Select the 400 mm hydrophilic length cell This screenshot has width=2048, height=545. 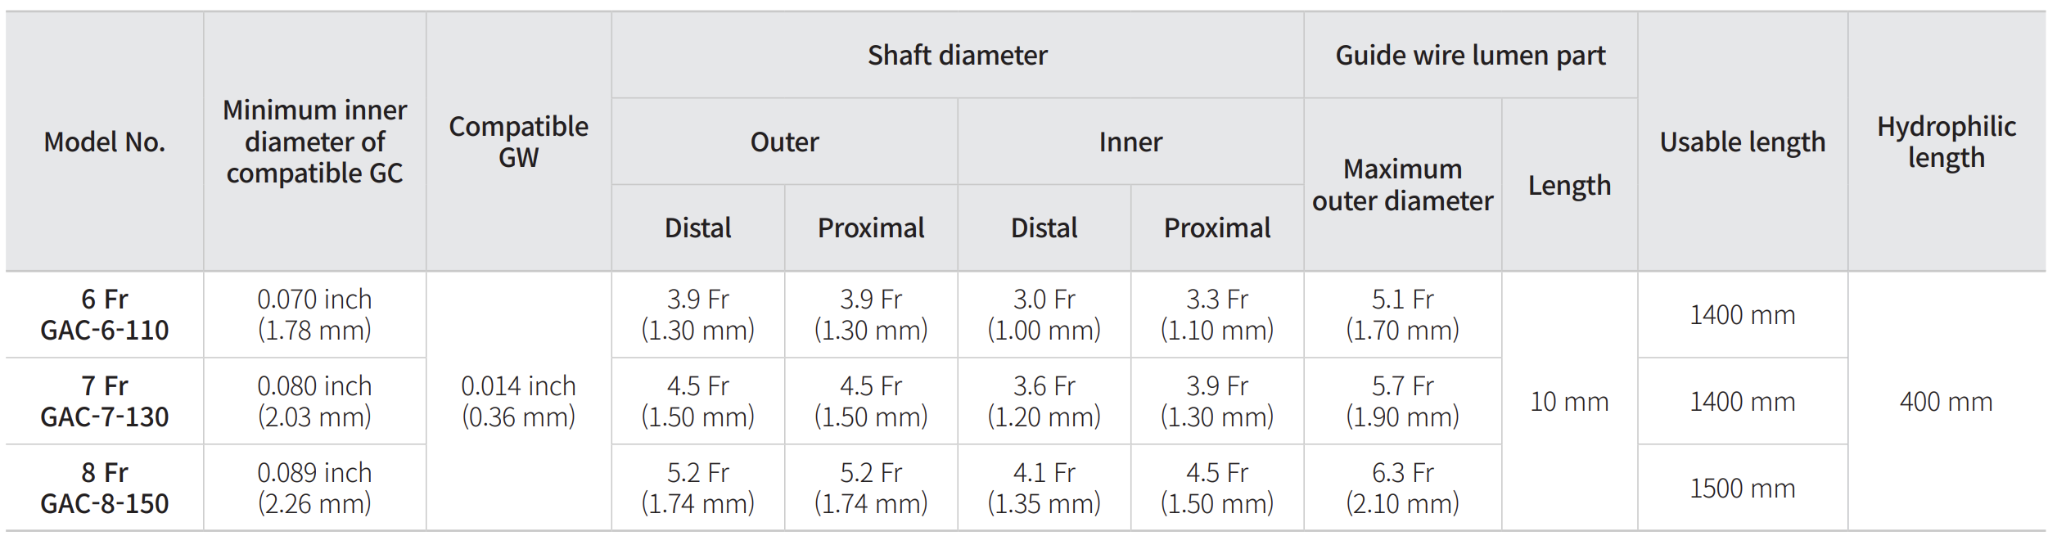click(x=1946, y=402)
